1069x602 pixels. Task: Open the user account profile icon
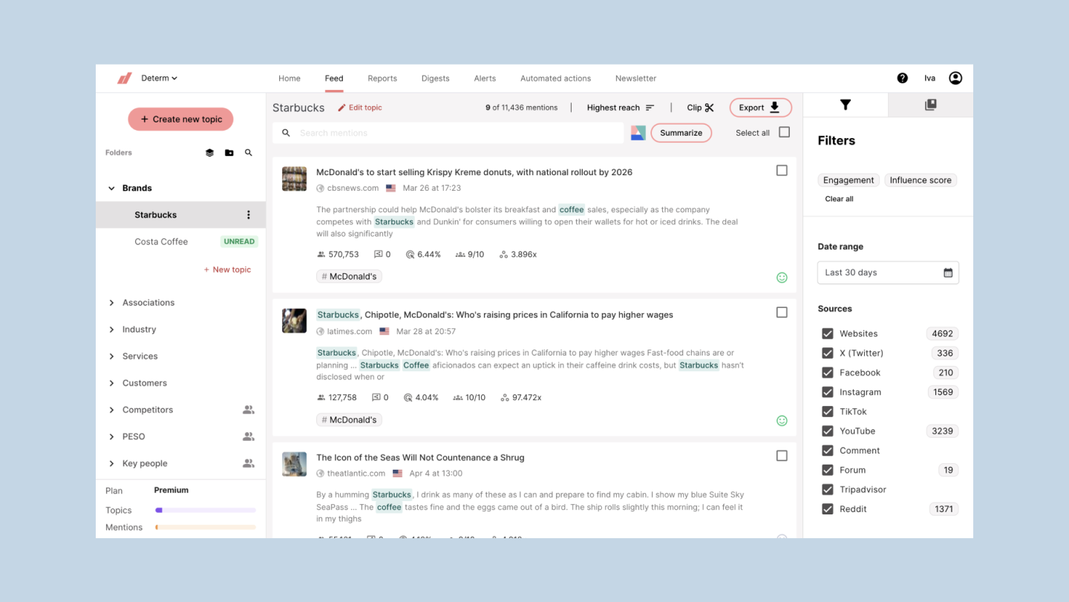pos(955,78)
